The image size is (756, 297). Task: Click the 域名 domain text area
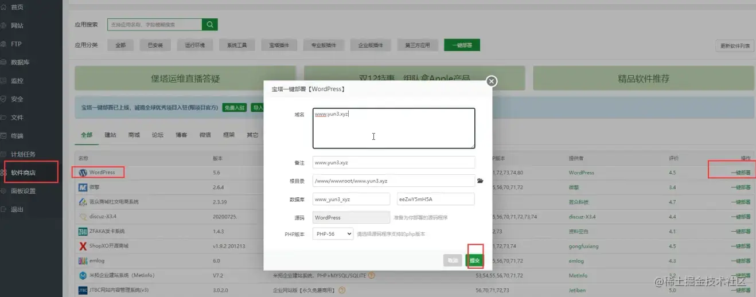point(393,128)
